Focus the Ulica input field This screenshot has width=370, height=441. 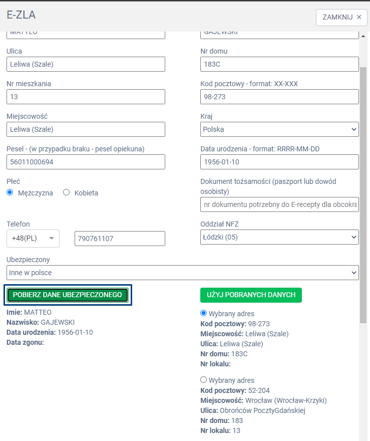click(x=86, y=64)
